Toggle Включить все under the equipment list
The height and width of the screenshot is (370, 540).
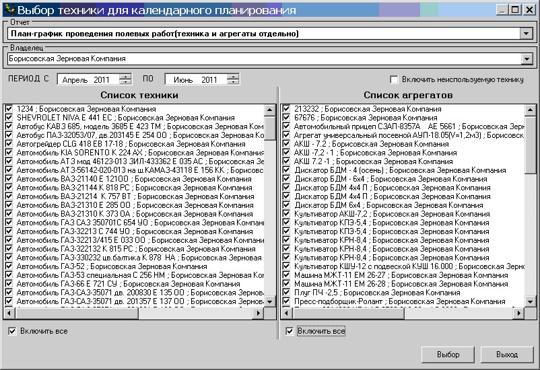pyautogui.click(x=13, y=331)
